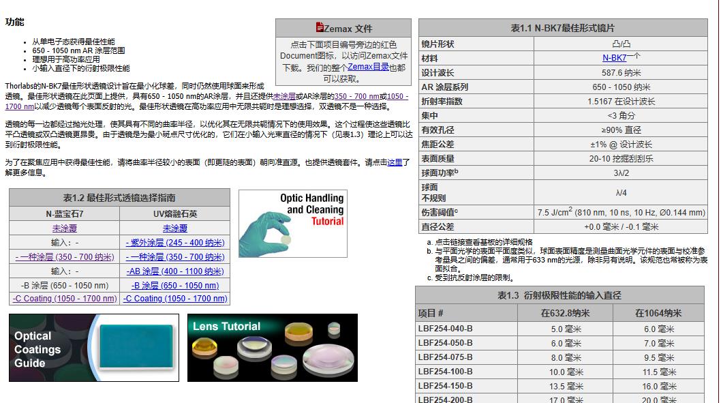Select item number LBF254-075-B
Viewport: 721px width, 403px height.
tap(445, 357)
